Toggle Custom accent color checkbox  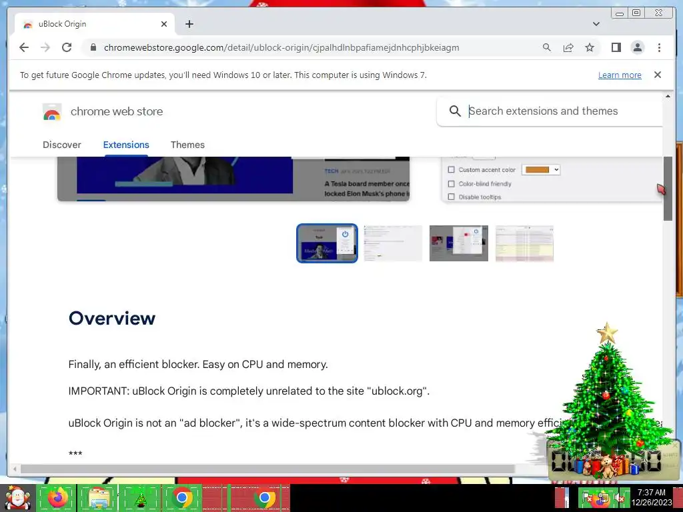(x=452, y=170)
